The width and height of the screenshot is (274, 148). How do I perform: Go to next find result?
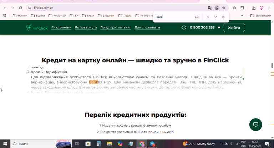click(215, 17)
